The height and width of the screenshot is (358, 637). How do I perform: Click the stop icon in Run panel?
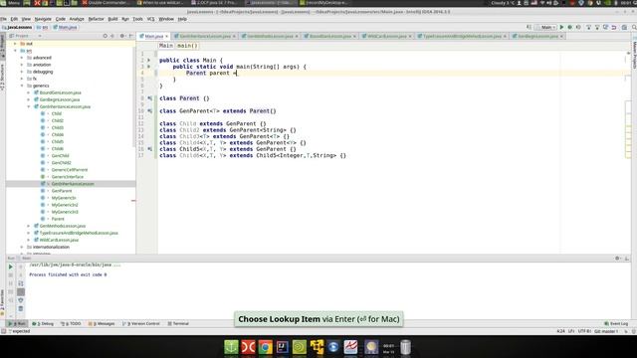click(x=11, y=275)
